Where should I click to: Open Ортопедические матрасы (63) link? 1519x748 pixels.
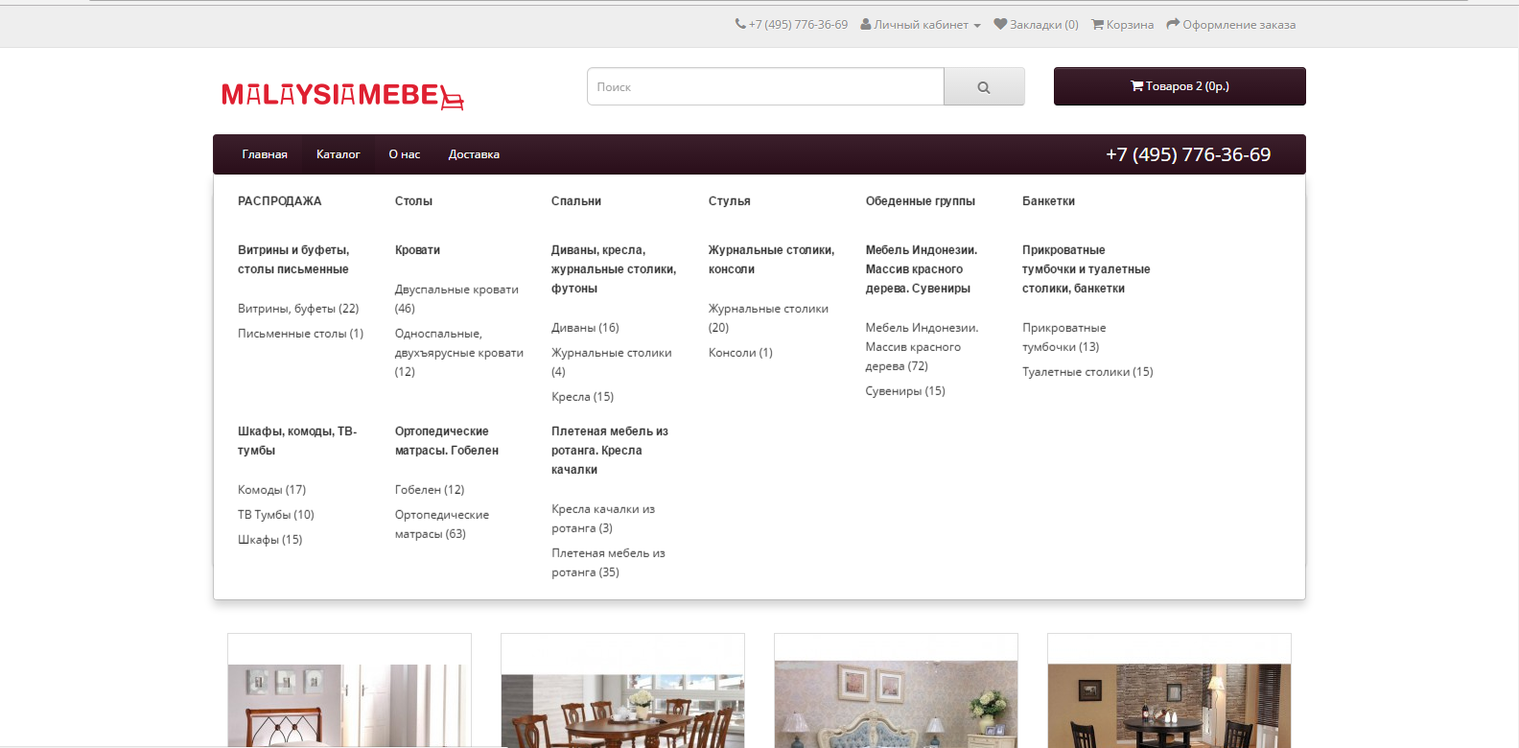442,525
